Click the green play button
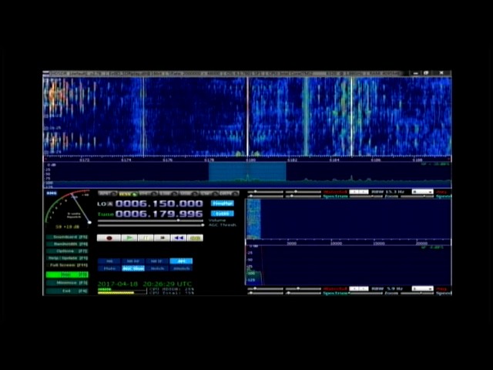Image resolution: width=493 pixels, height=370 pixels. [129, 238]
